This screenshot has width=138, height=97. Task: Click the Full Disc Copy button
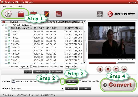(x=41, y=72)
